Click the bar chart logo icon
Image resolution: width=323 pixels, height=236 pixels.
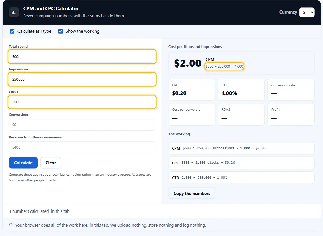point(14,12)
